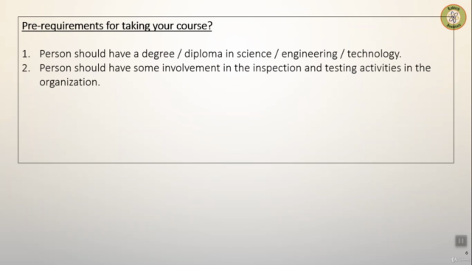Image resolution: width=472 pixels, height=265 pixels.
Task: Click the Udemy watermark logo
Action: pyautogui.click(x=461, y=260)
